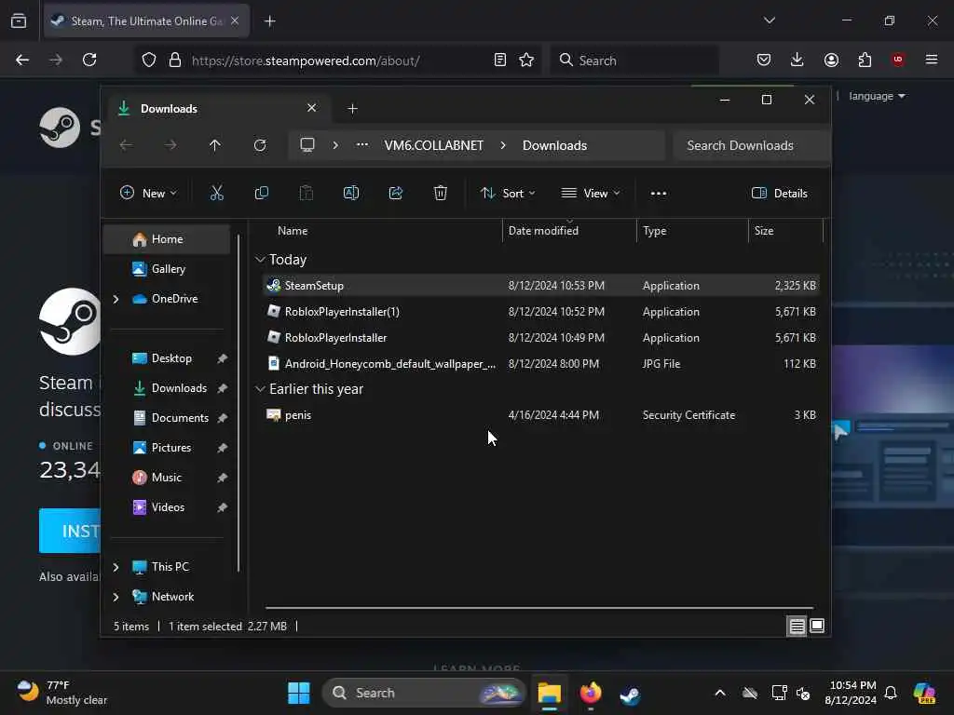Open a new Firefox tab

tap(269, 21)
